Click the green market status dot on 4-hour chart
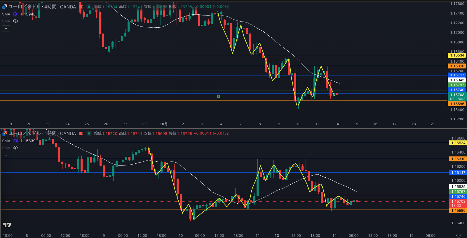Viewport: 467px width, 238px height. pyautogui.click(x=89, y=7)
